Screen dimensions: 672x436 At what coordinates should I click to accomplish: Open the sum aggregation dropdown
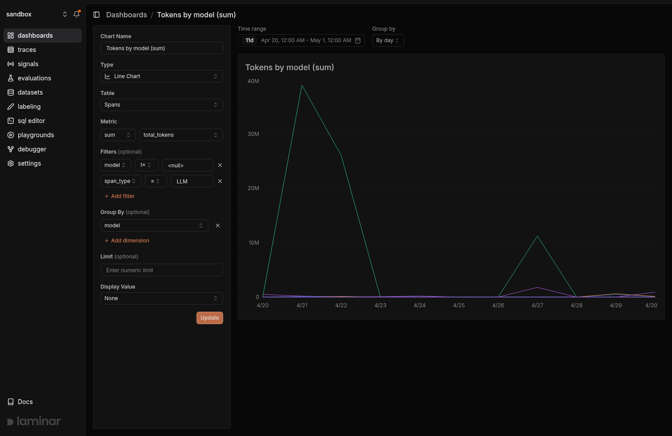(x=118, y=135)
